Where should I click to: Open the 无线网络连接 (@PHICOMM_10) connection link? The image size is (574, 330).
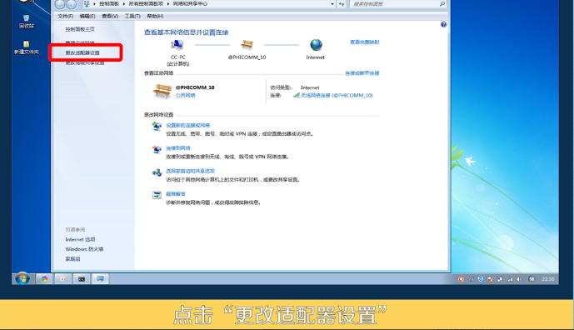click(x=337, y=95)
